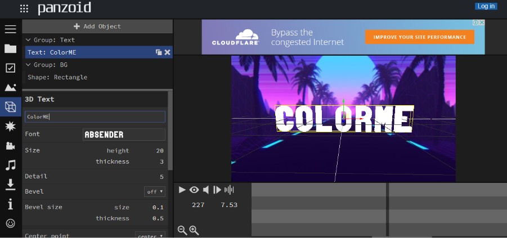Click the panzoid logo
This screenshot has width=507, height=238.
click(x=64, y=8)
